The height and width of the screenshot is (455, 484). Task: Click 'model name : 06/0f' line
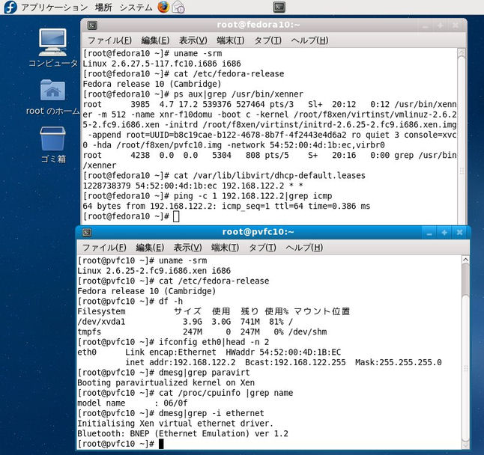[x=132, y=403]
